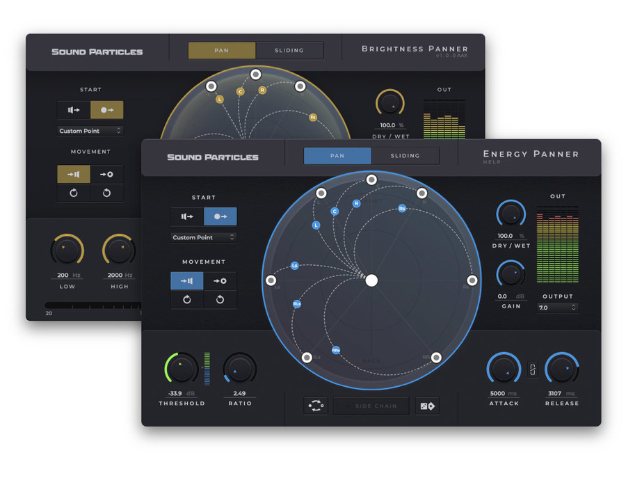The image size is (626, 478).
Task: Open the Custom Point dropdown in Energy Panner
Action: tap(203, 237)
